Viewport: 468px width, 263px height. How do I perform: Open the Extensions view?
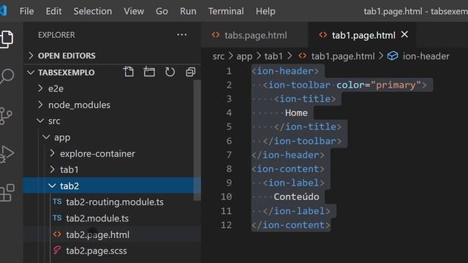point(7,193)
